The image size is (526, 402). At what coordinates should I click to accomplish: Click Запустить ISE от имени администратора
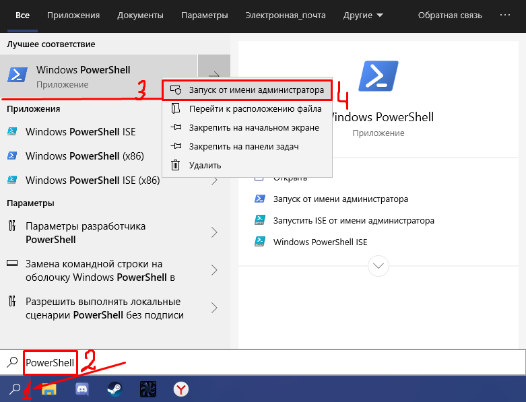pyautogui.click(x=354, y=220)
